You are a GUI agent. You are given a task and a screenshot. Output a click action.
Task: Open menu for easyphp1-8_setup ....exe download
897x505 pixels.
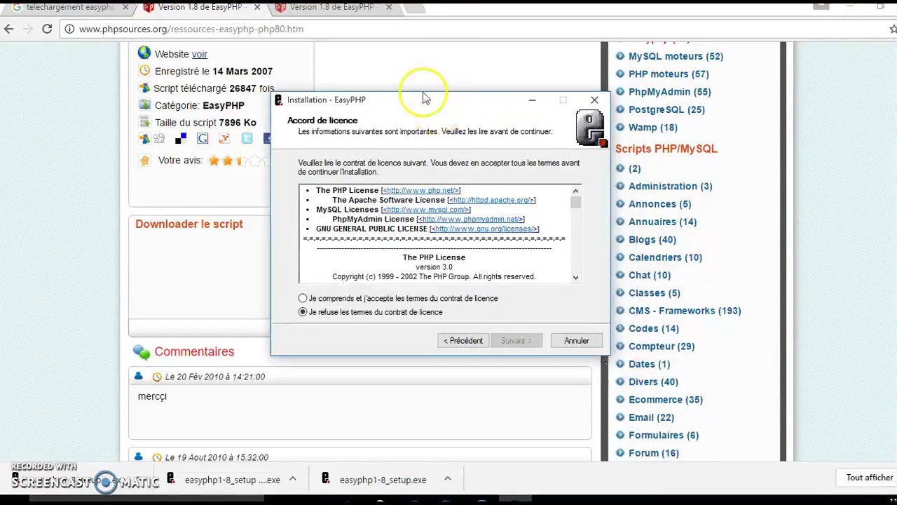point(293,480)
